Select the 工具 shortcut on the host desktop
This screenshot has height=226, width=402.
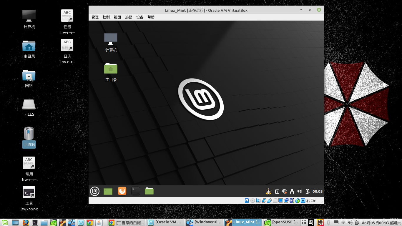(x=29, y=199)
